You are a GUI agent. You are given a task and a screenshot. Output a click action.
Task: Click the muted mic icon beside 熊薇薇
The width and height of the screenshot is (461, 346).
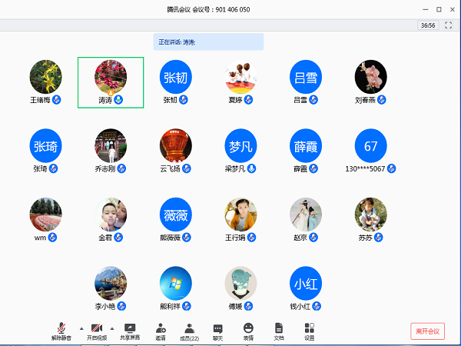(x=187, y=238)
